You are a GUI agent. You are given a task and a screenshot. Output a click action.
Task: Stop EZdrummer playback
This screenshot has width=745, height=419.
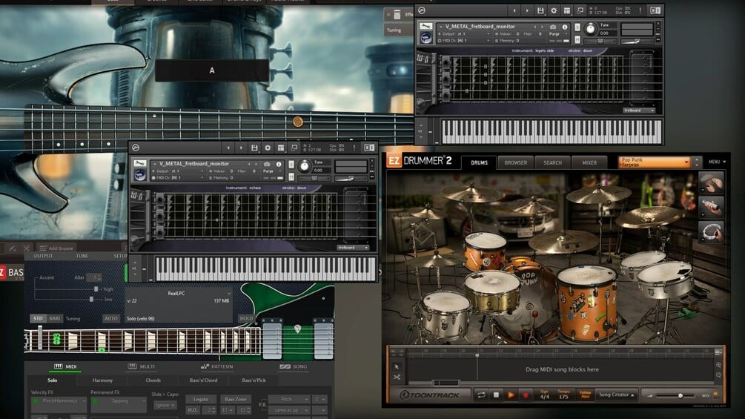496,395
